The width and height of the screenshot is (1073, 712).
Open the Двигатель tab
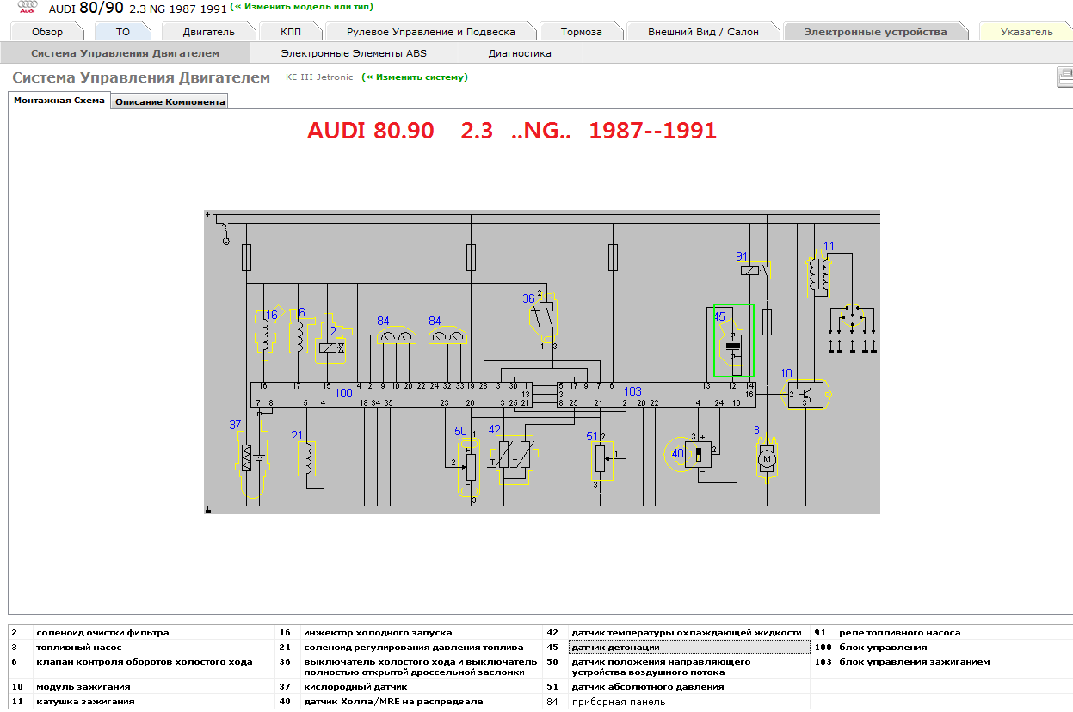click(x=208, y=32)
